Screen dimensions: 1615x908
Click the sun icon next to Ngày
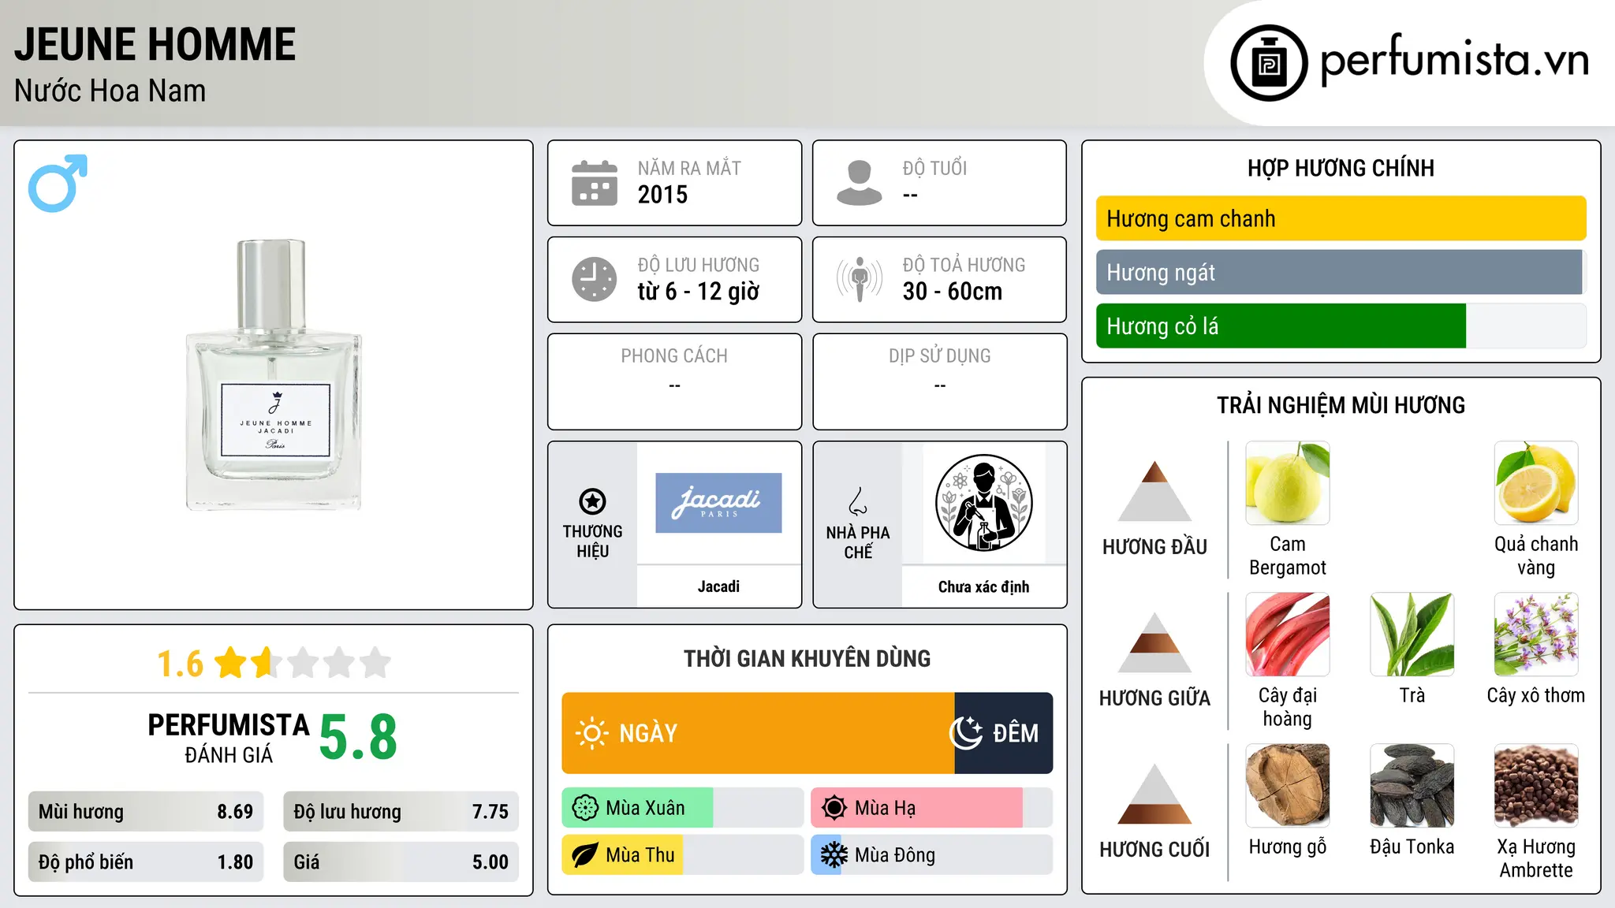tap(592, 733)
